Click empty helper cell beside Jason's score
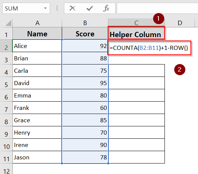 click(137, 157)
